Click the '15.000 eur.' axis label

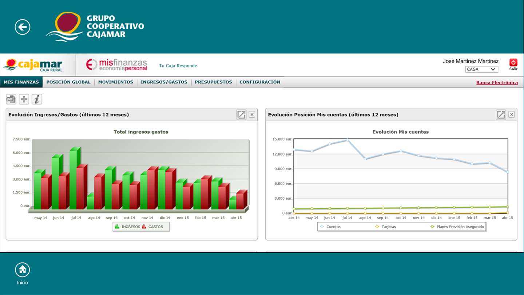click(282, 139)
